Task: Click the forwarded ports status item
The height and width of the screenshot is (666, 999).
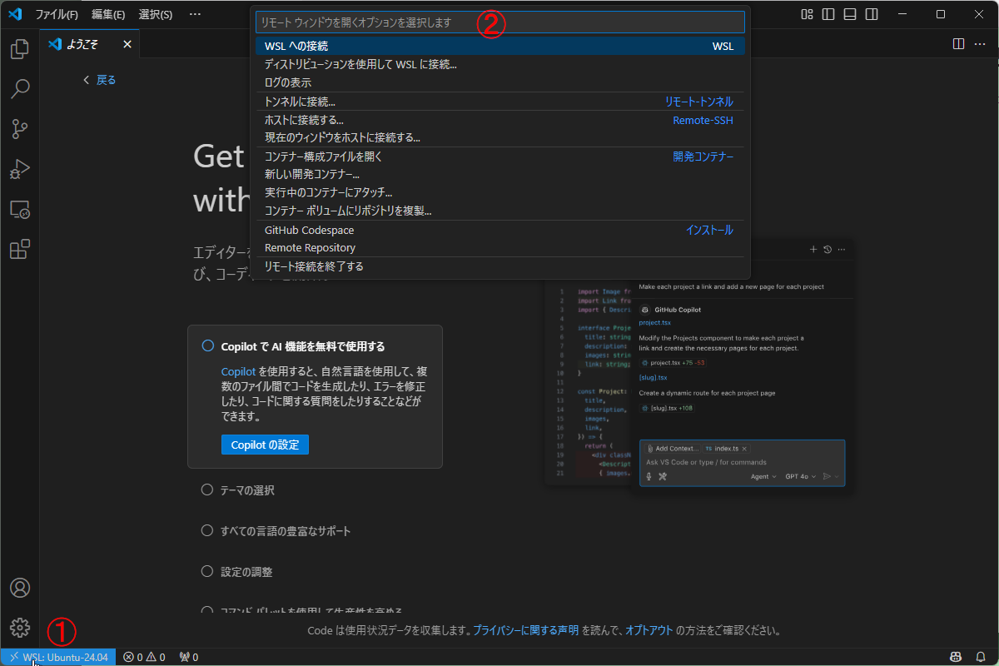Action: (189, 657)
